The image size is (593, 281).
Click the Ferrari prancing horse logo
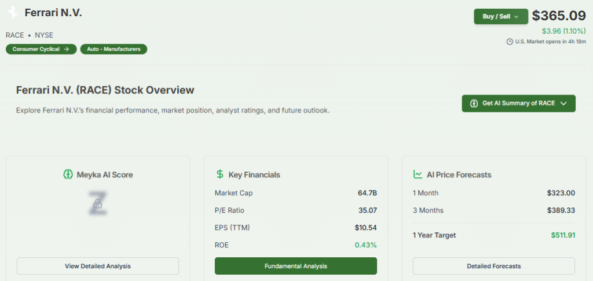coord(13,13)
